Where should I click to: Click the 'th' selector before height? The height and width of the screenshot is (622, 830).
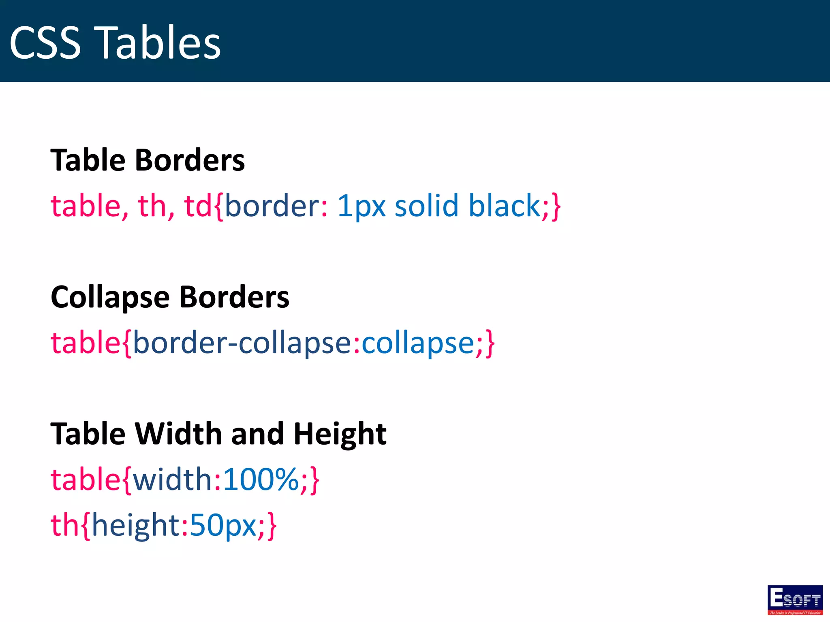65,525
